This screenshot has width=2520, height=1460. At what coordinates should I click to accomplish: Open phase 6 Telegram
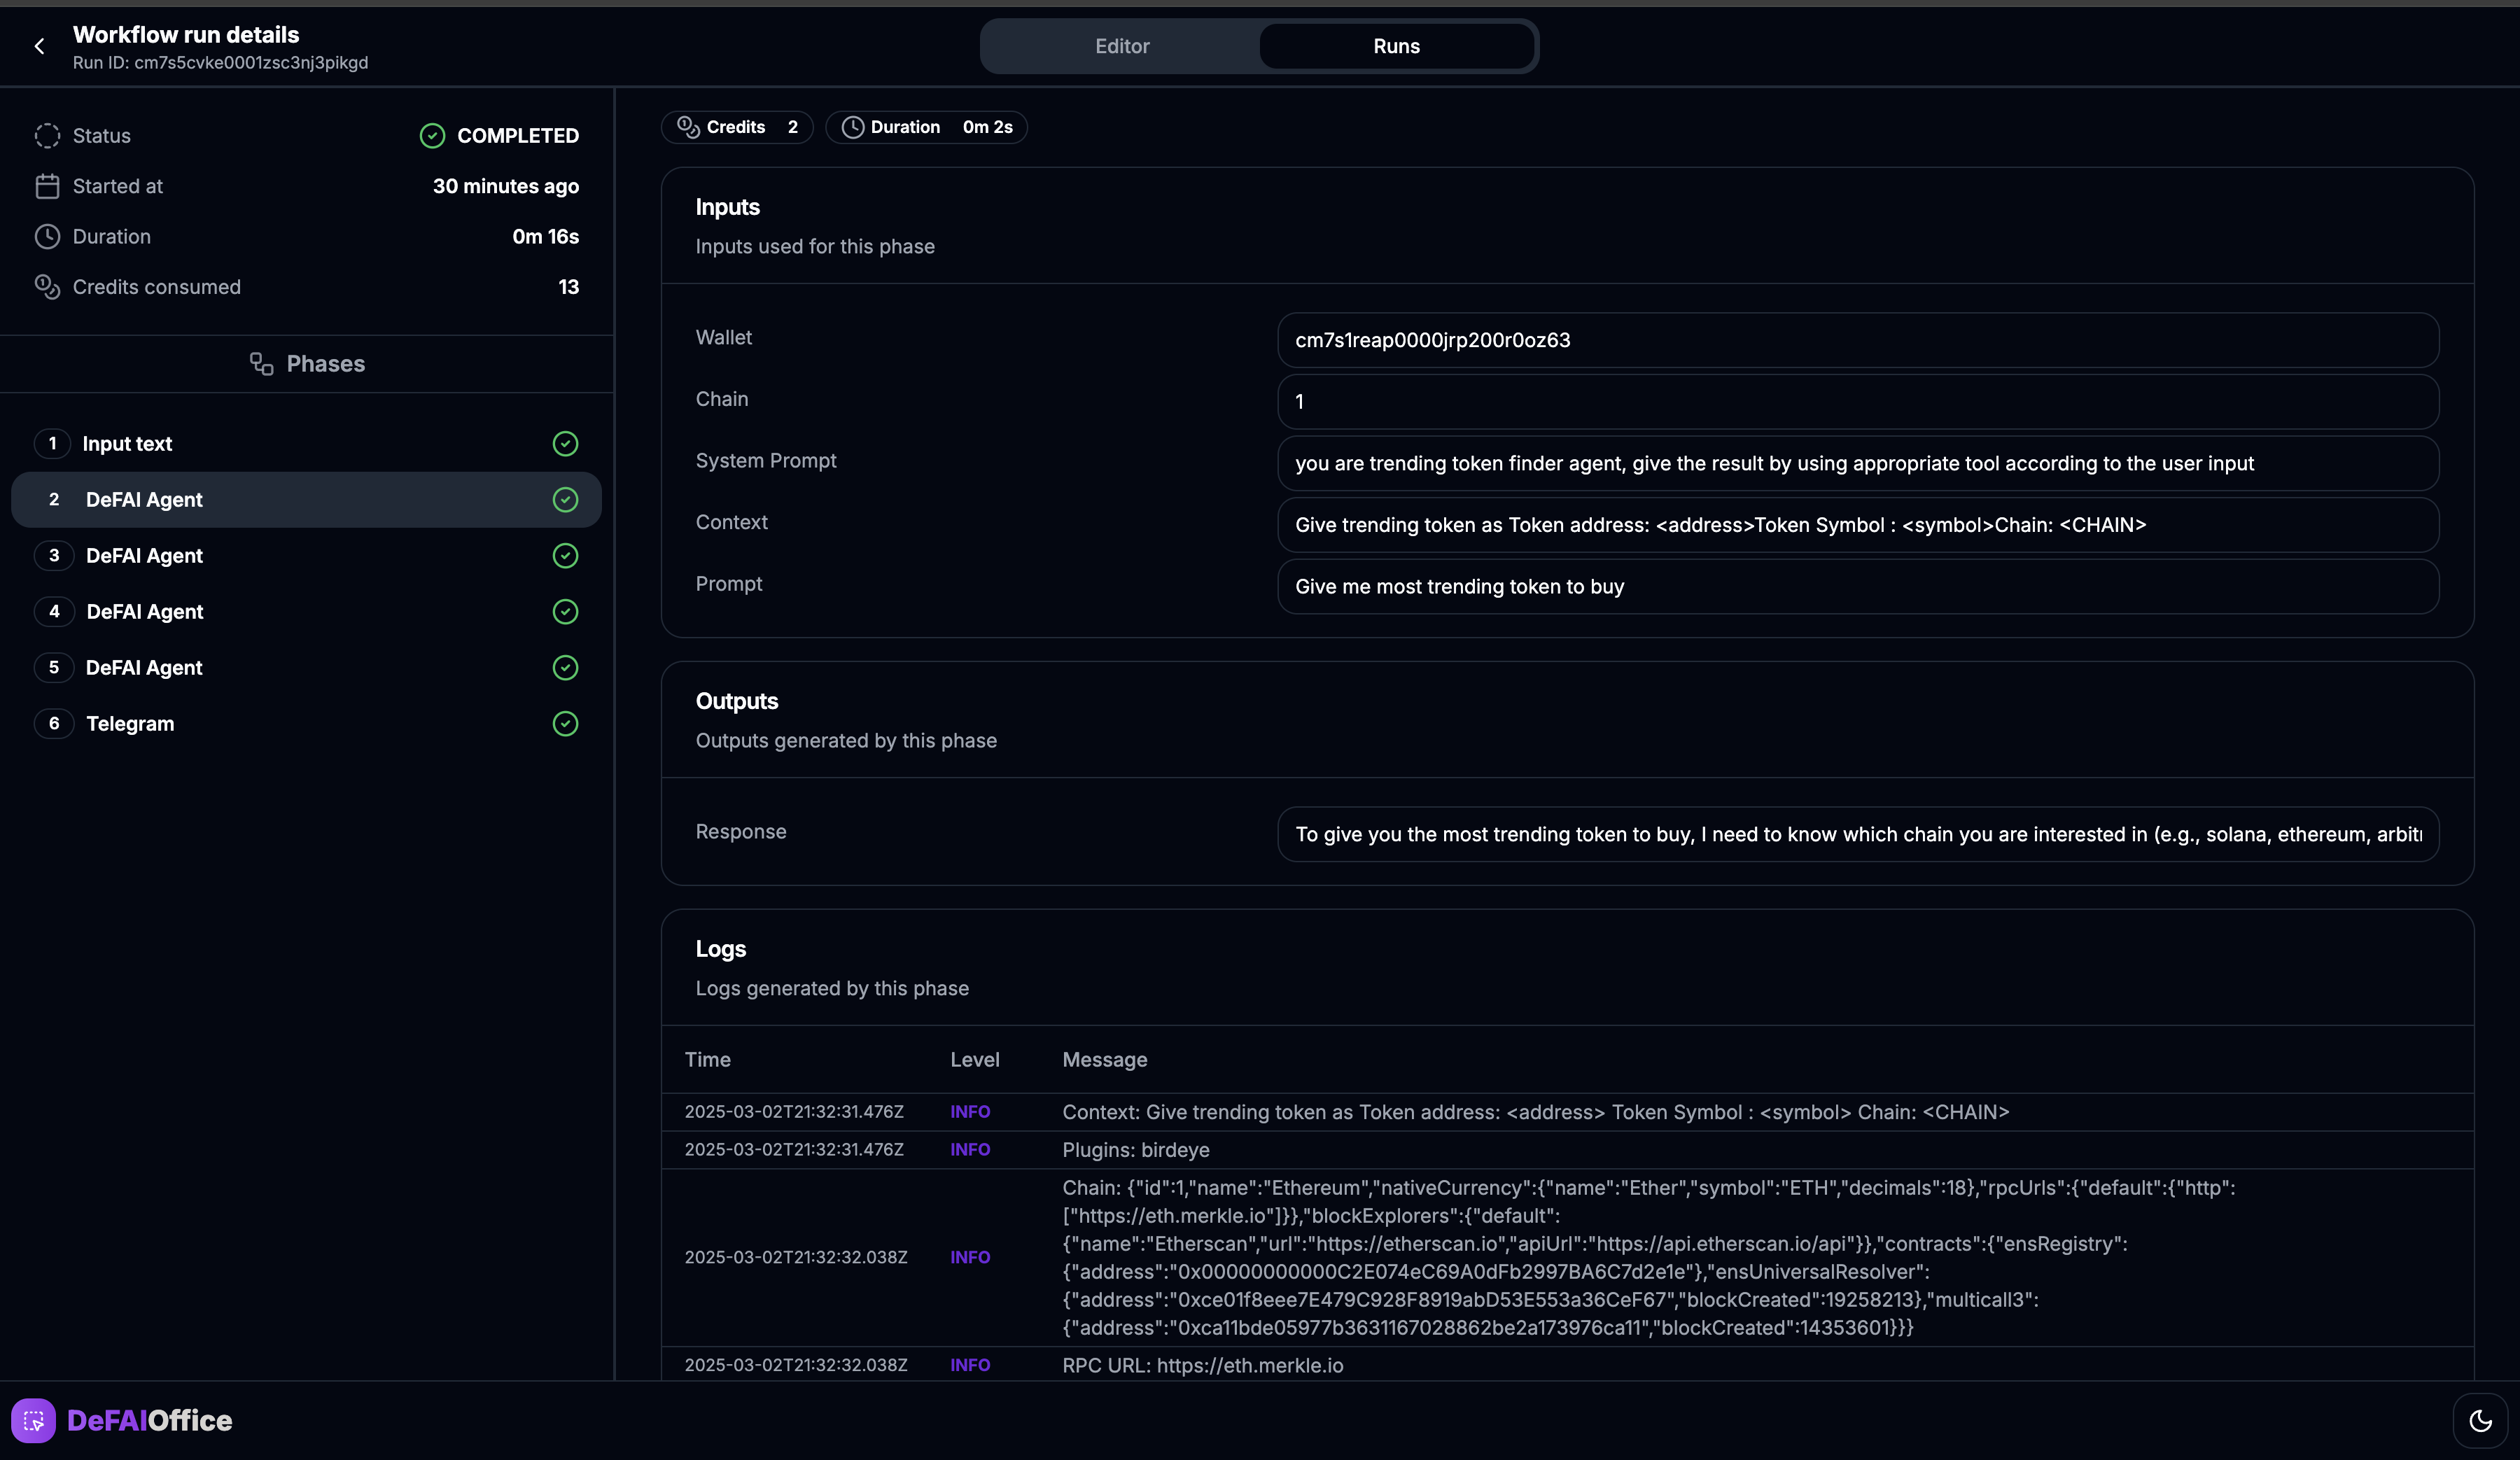[x=130, y=724]
